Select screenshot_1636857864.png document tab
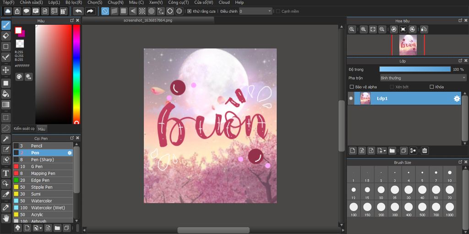Screen dimensions: 469x234 148,20
